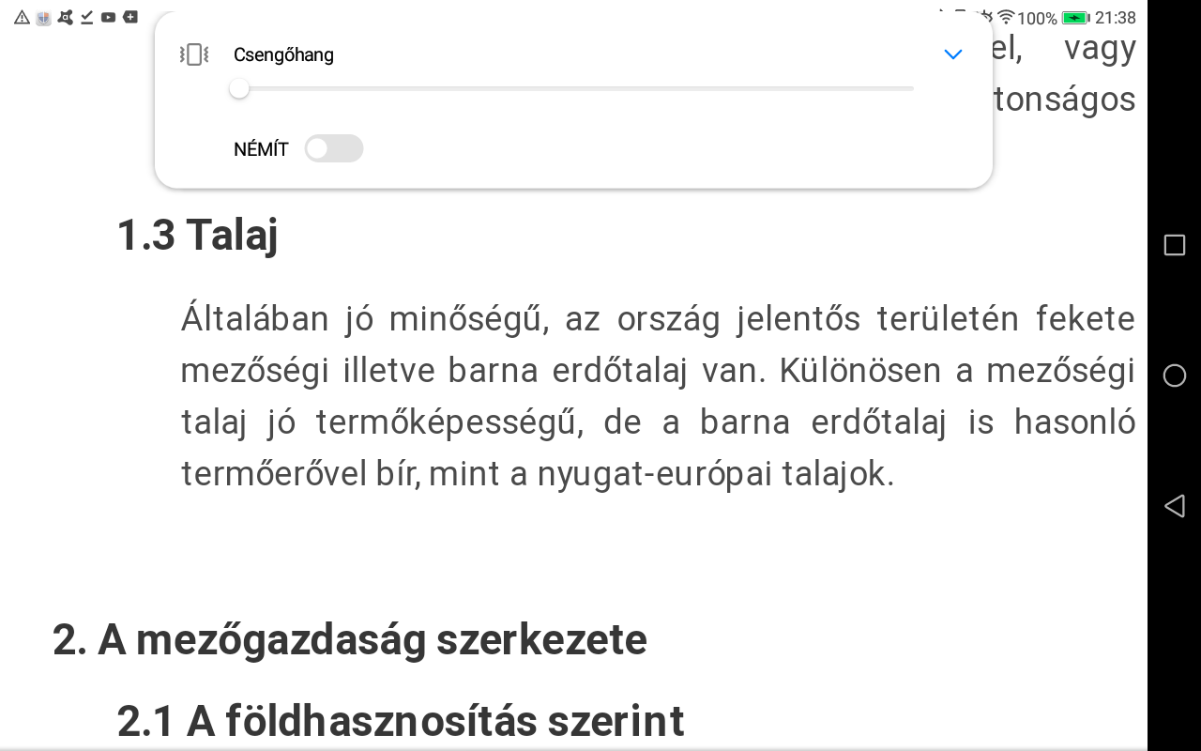1201x751 pixels.
Task: Tap the Wi-Fi status icon
Action: pos(1006,17)
